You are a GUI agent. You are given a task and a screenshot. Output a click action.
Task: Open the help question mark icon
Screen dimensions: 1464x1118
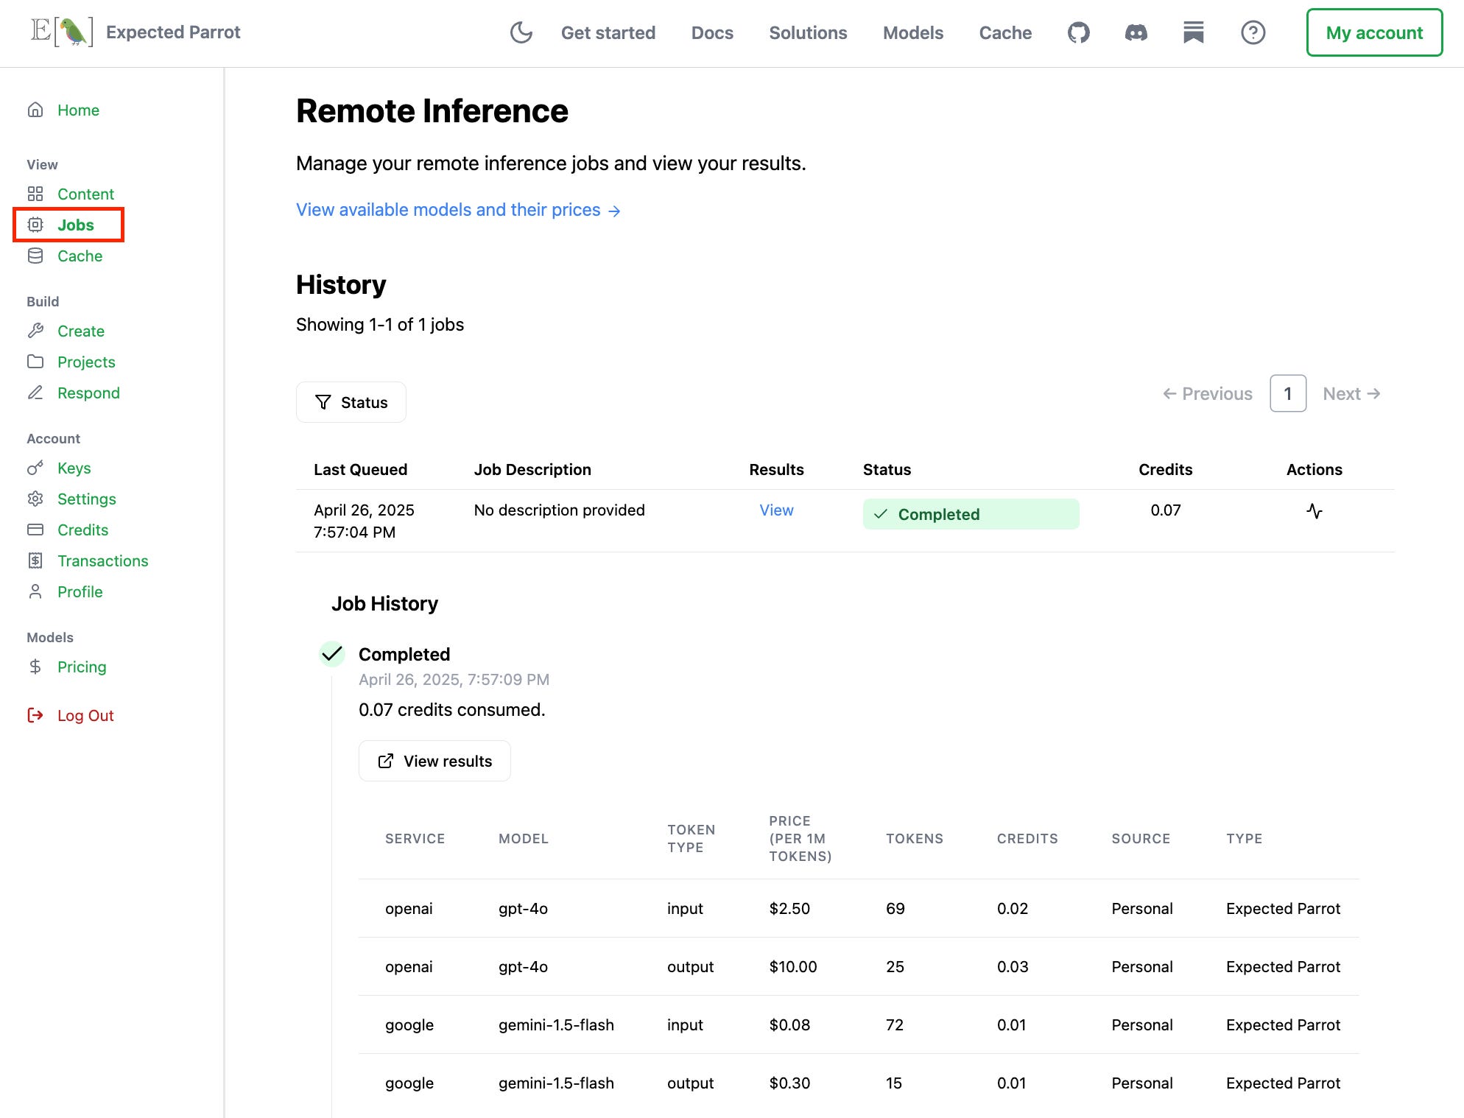1252,32
